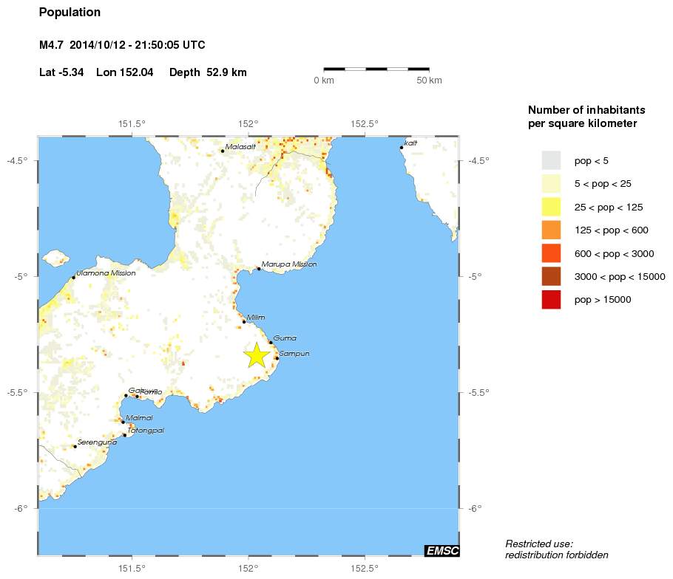Click the Malasait town dot
Screen dimensions: 673x579
[223, 151]
